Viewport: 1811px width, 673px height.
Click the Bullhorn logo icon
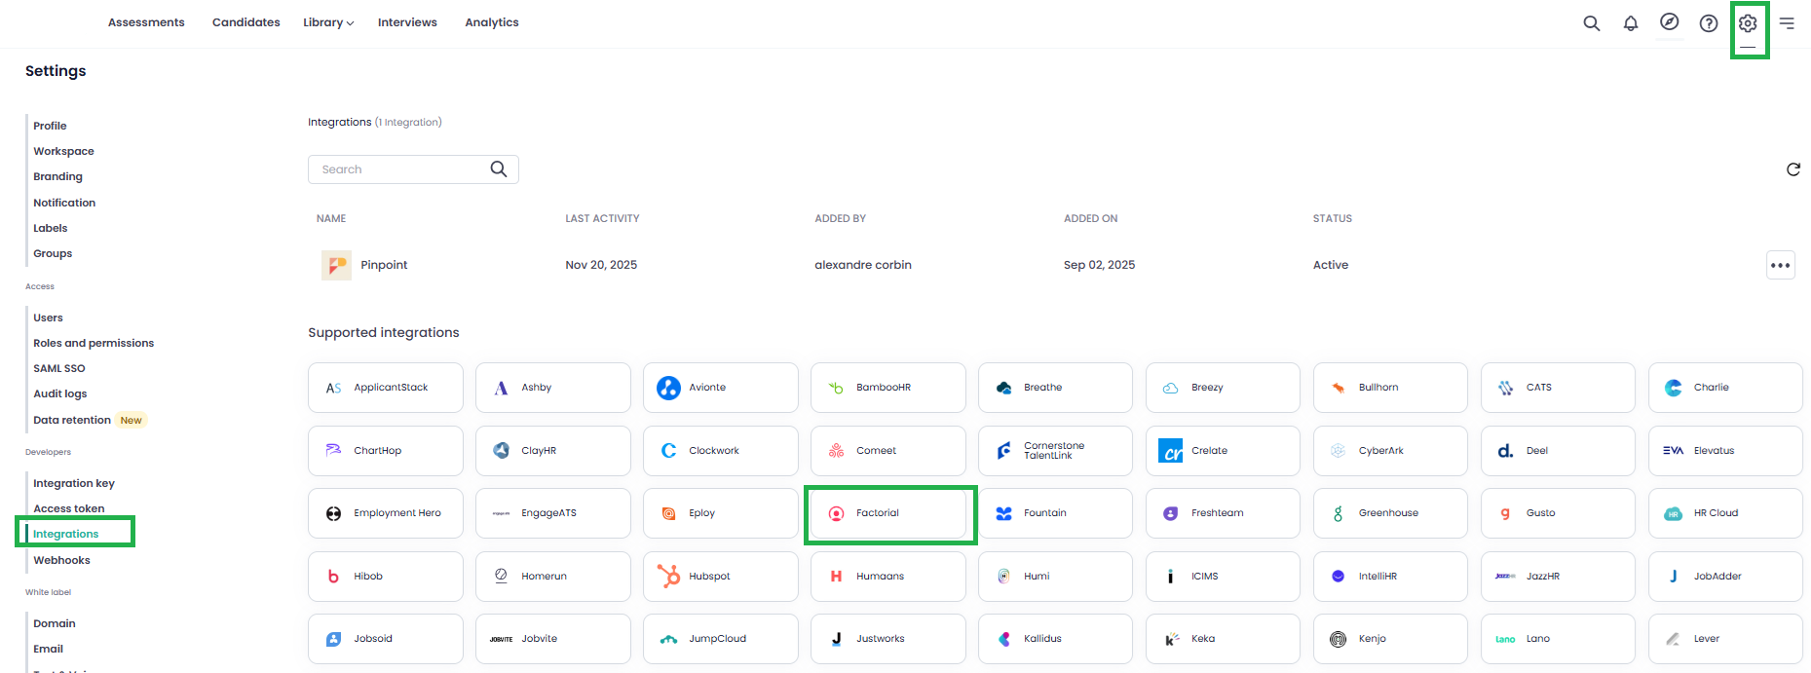[x=1339, y=388]
